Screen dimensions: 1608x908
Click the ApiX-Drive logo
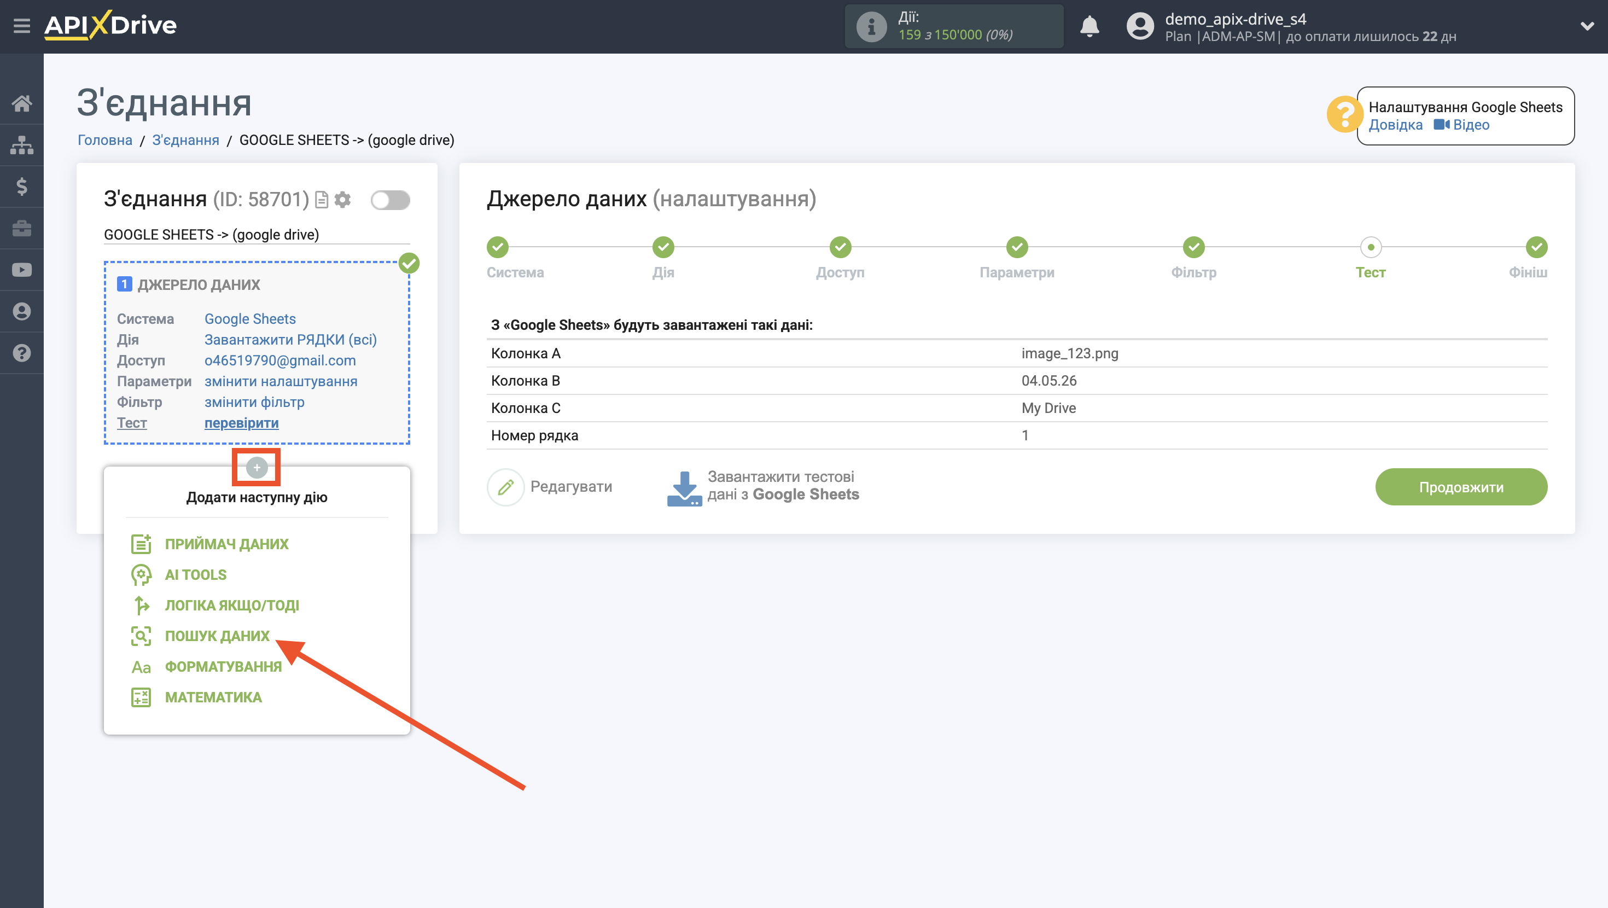click(110, 26)
